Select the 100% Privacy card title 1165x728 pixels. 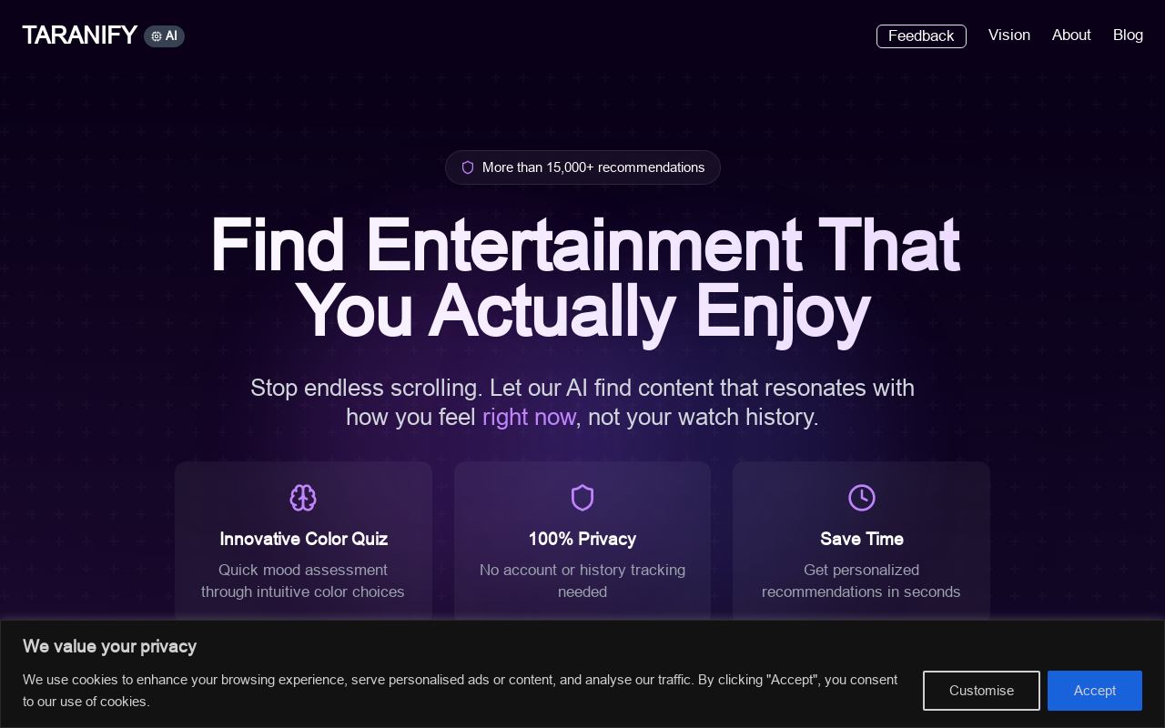click(582, 539)
